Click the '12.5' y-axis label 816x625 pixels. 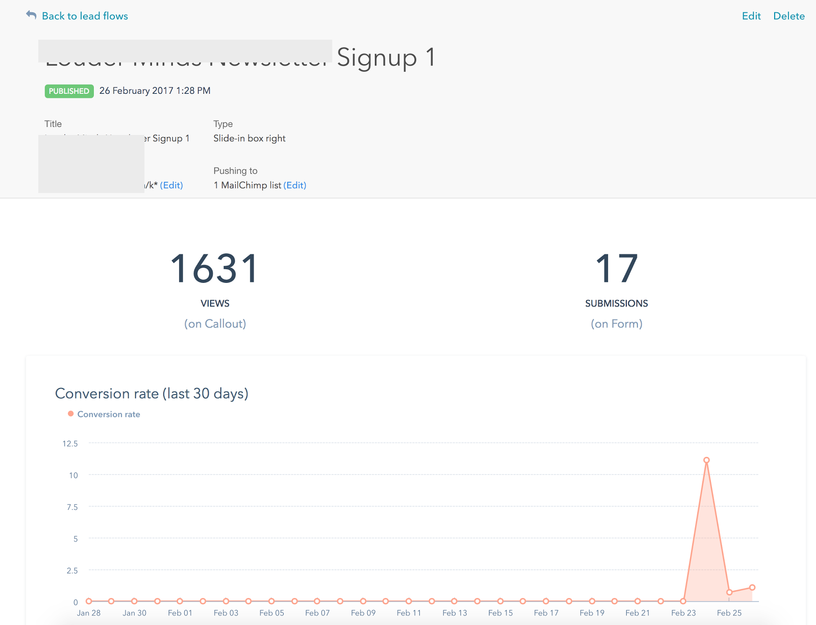[70, 444]
